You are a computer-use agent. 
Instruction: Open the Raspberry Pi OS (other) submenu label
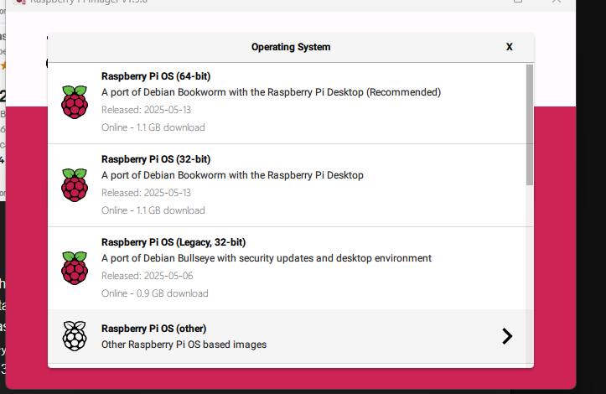point(153,329)
